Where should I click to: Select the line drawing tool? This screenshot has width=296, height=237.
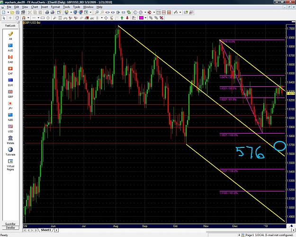point(34,18)
